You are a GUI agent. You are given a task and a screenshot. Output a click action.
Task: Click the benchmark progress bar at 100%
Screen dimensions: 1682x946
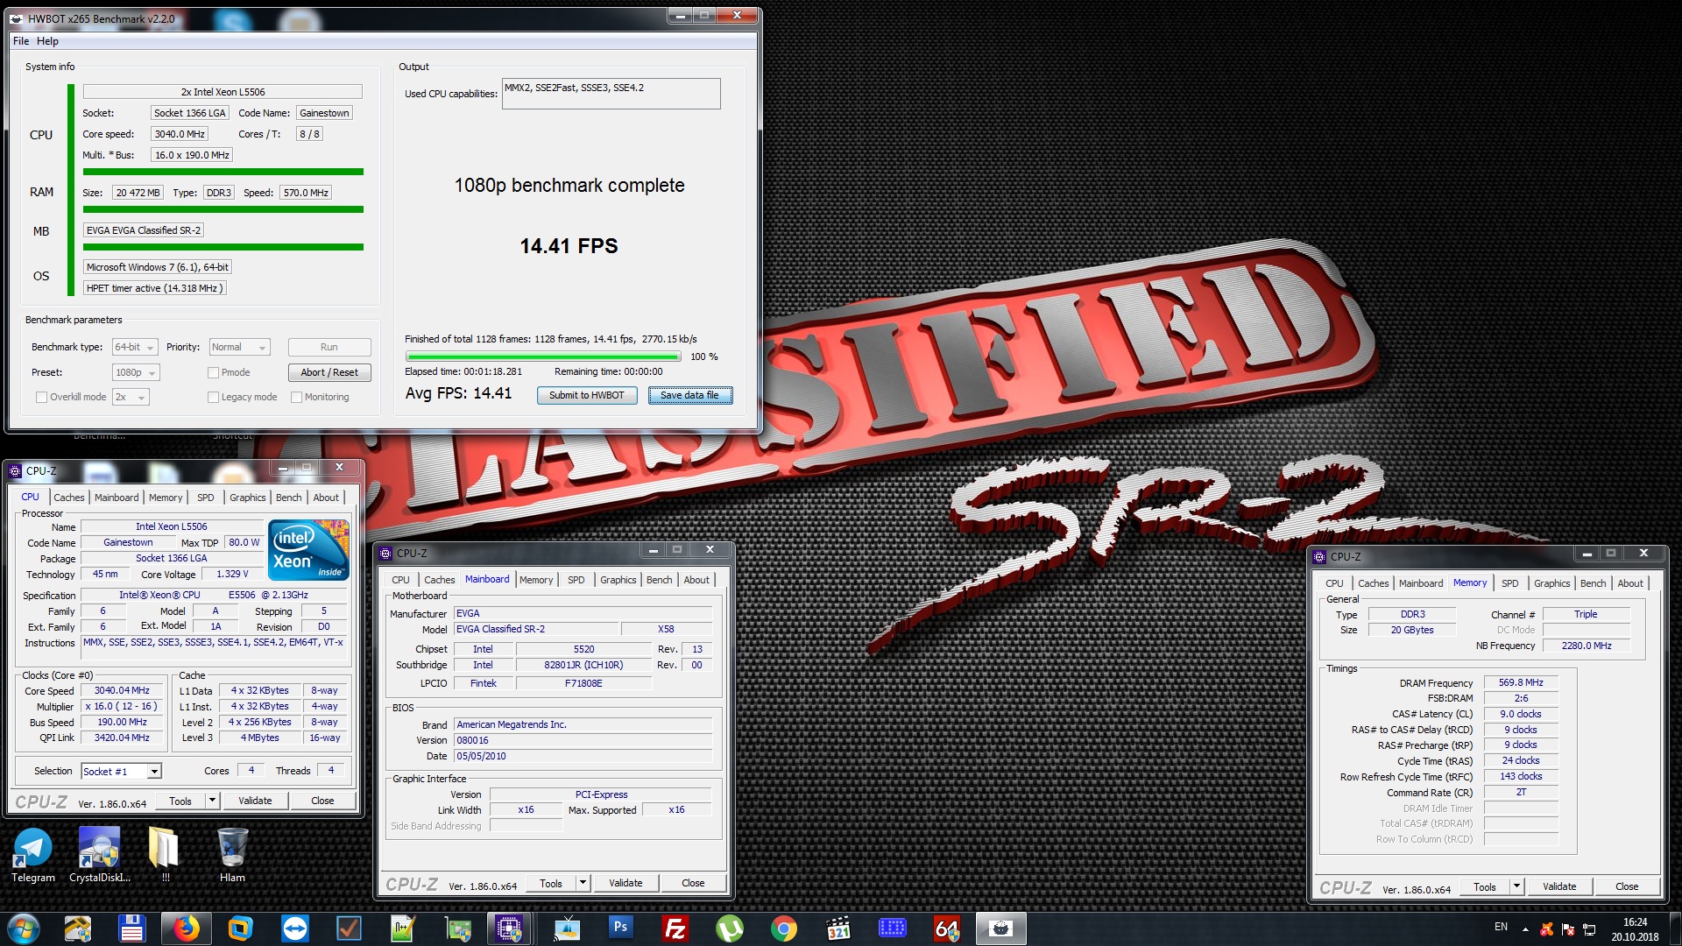point(543,357)
